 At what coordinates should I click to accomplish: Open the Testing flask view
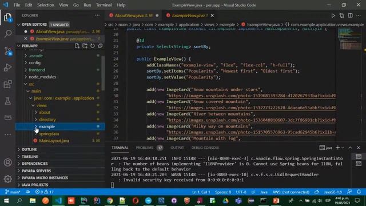click(7, 101)
